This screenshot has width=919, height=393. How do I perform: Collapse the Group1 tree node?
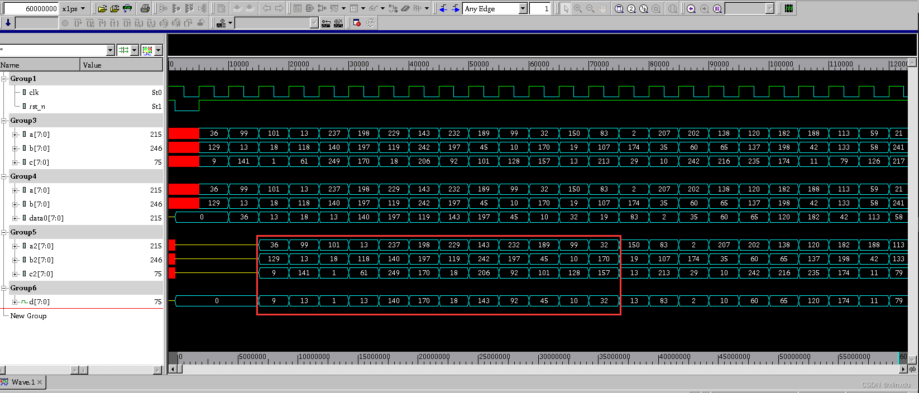tap(4, 79)
